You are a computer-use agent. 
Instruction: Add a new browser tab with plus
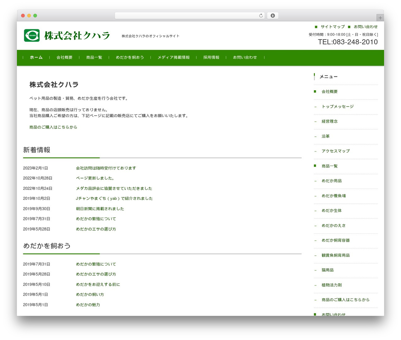[380, 18]
